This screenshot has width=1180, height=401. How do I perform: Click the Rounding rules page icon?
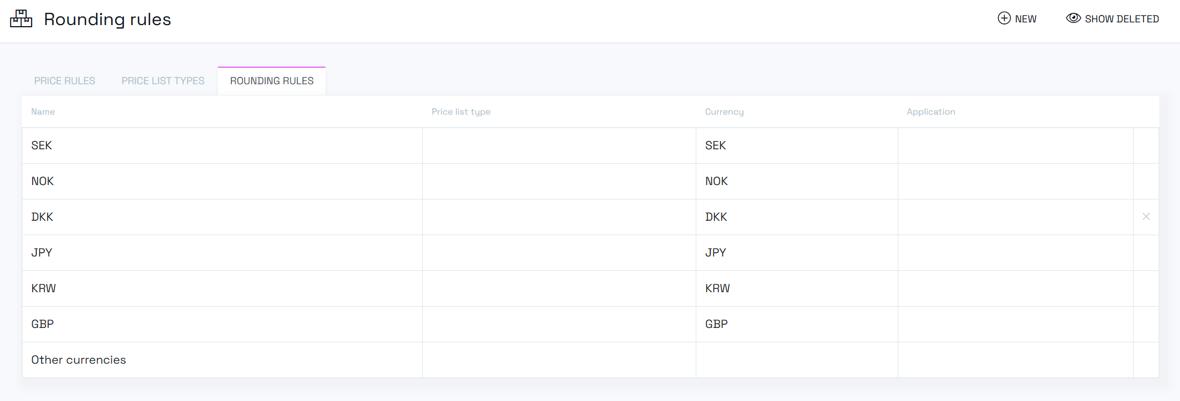point(21,19)
